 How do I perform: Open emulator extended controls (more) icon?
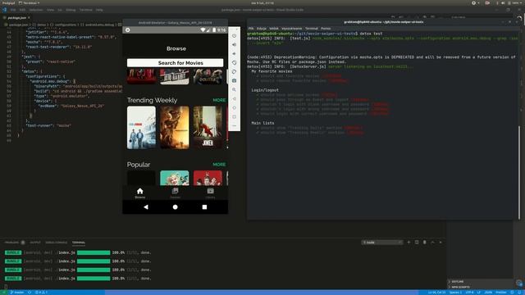[234, 125]
